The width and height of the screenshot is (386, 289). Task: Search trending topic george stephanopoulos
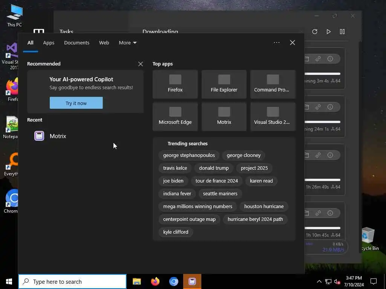click(189, 155)
